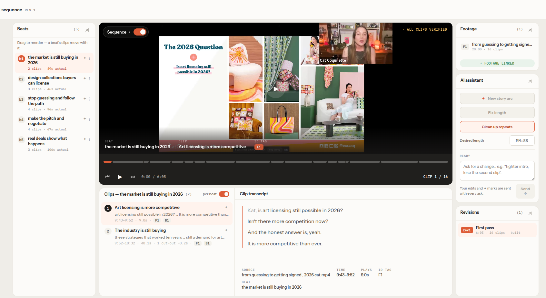Image resolution: width=546 pixels, height=298 pixels.
Task: Mark clip 'Art licensing is more competitive'
Action: pyautogui.click(x=226, y=207)
